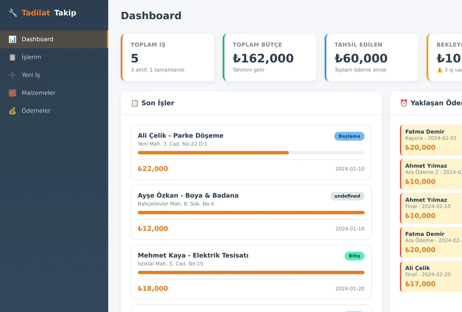462x312 pixels.
Task: Open the Ahmet Yılmaz Final payment
Action: (431, 208)
